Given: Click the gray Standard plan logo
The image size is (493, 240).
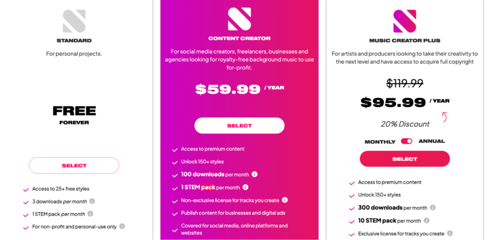Looking at the screenshot, I should (74, 21).
